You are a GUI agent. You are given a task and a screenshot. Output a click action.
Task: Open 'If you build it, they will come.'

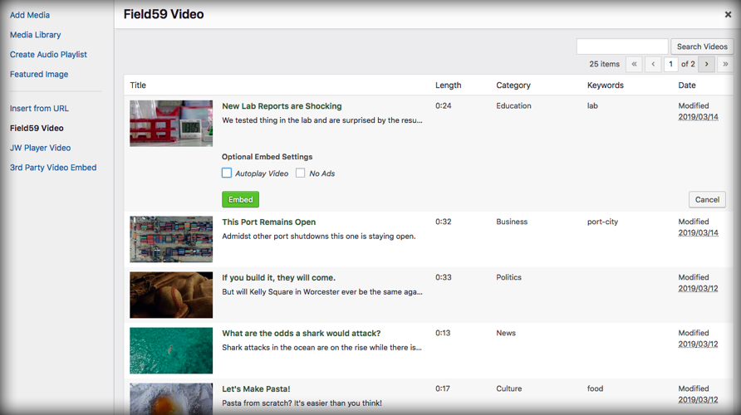279,277
